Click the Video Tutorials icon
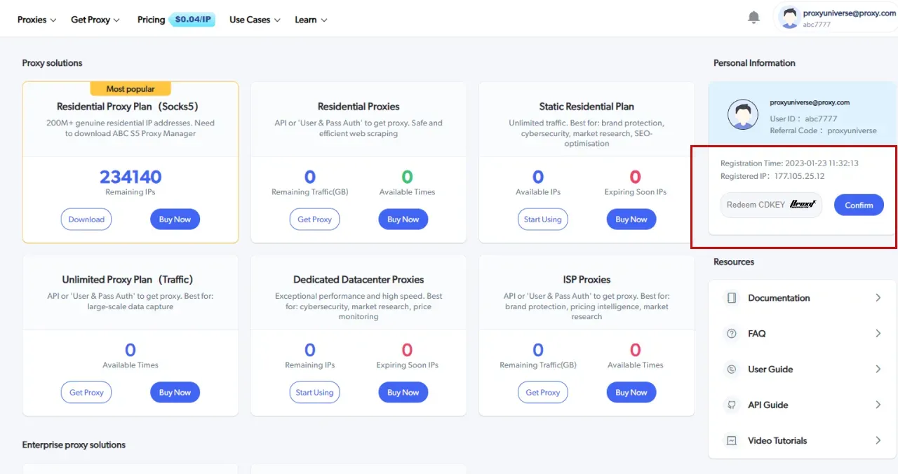 tap(732, 441)
